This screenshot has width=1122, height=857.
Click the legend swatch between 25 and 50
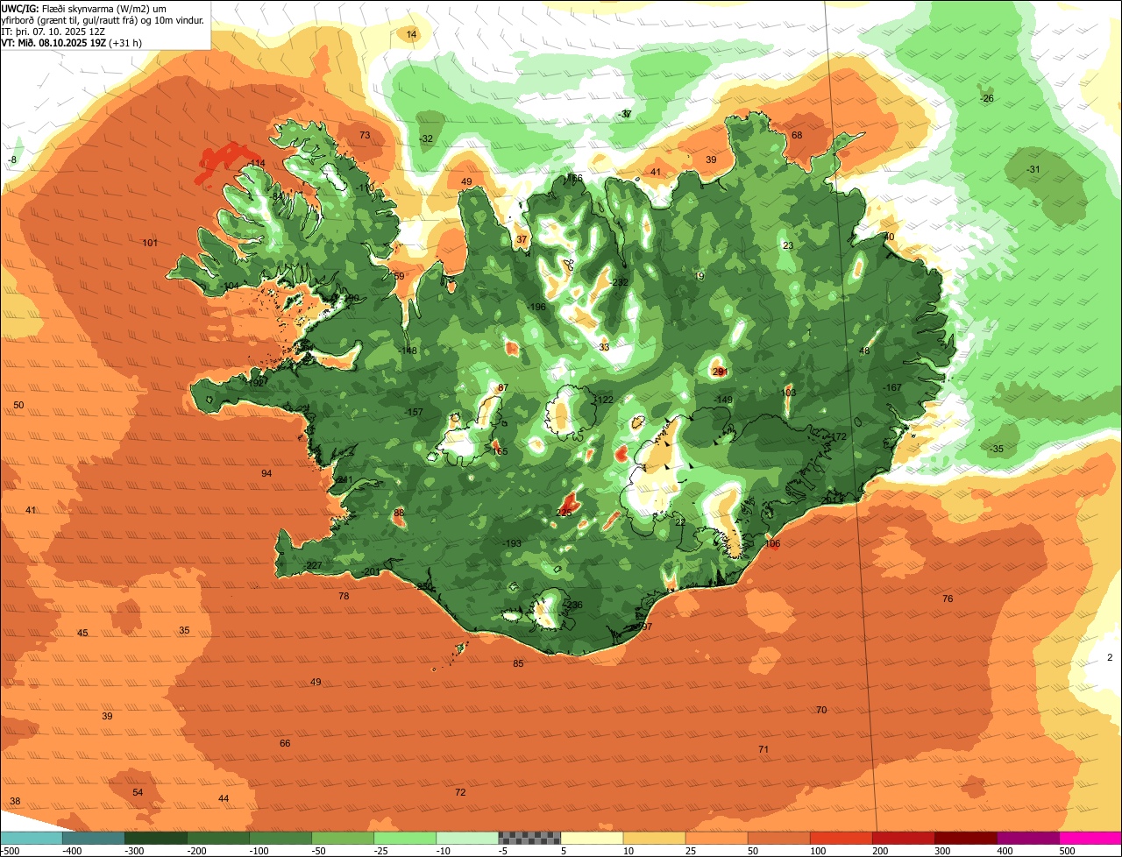716,838
